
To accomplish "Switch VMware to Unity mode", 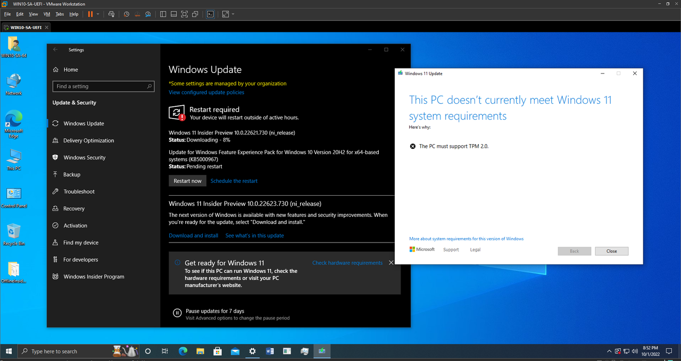I will pyautogui.click(x=195, y=14).
